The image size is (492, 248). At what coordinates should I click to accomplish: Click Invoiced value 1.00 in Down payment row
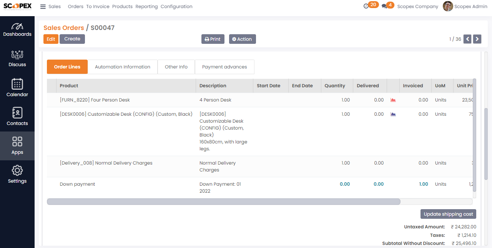click(424, 184)
